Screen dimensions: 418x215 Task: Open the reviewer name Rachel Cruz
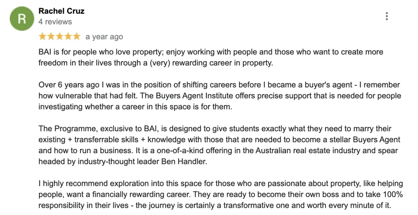click(61, 11)
